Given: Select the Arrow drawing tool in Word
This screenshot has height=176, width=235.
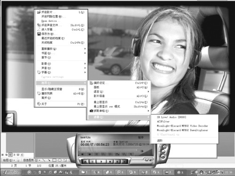Looking at the screenshot, I should point(49,160).
